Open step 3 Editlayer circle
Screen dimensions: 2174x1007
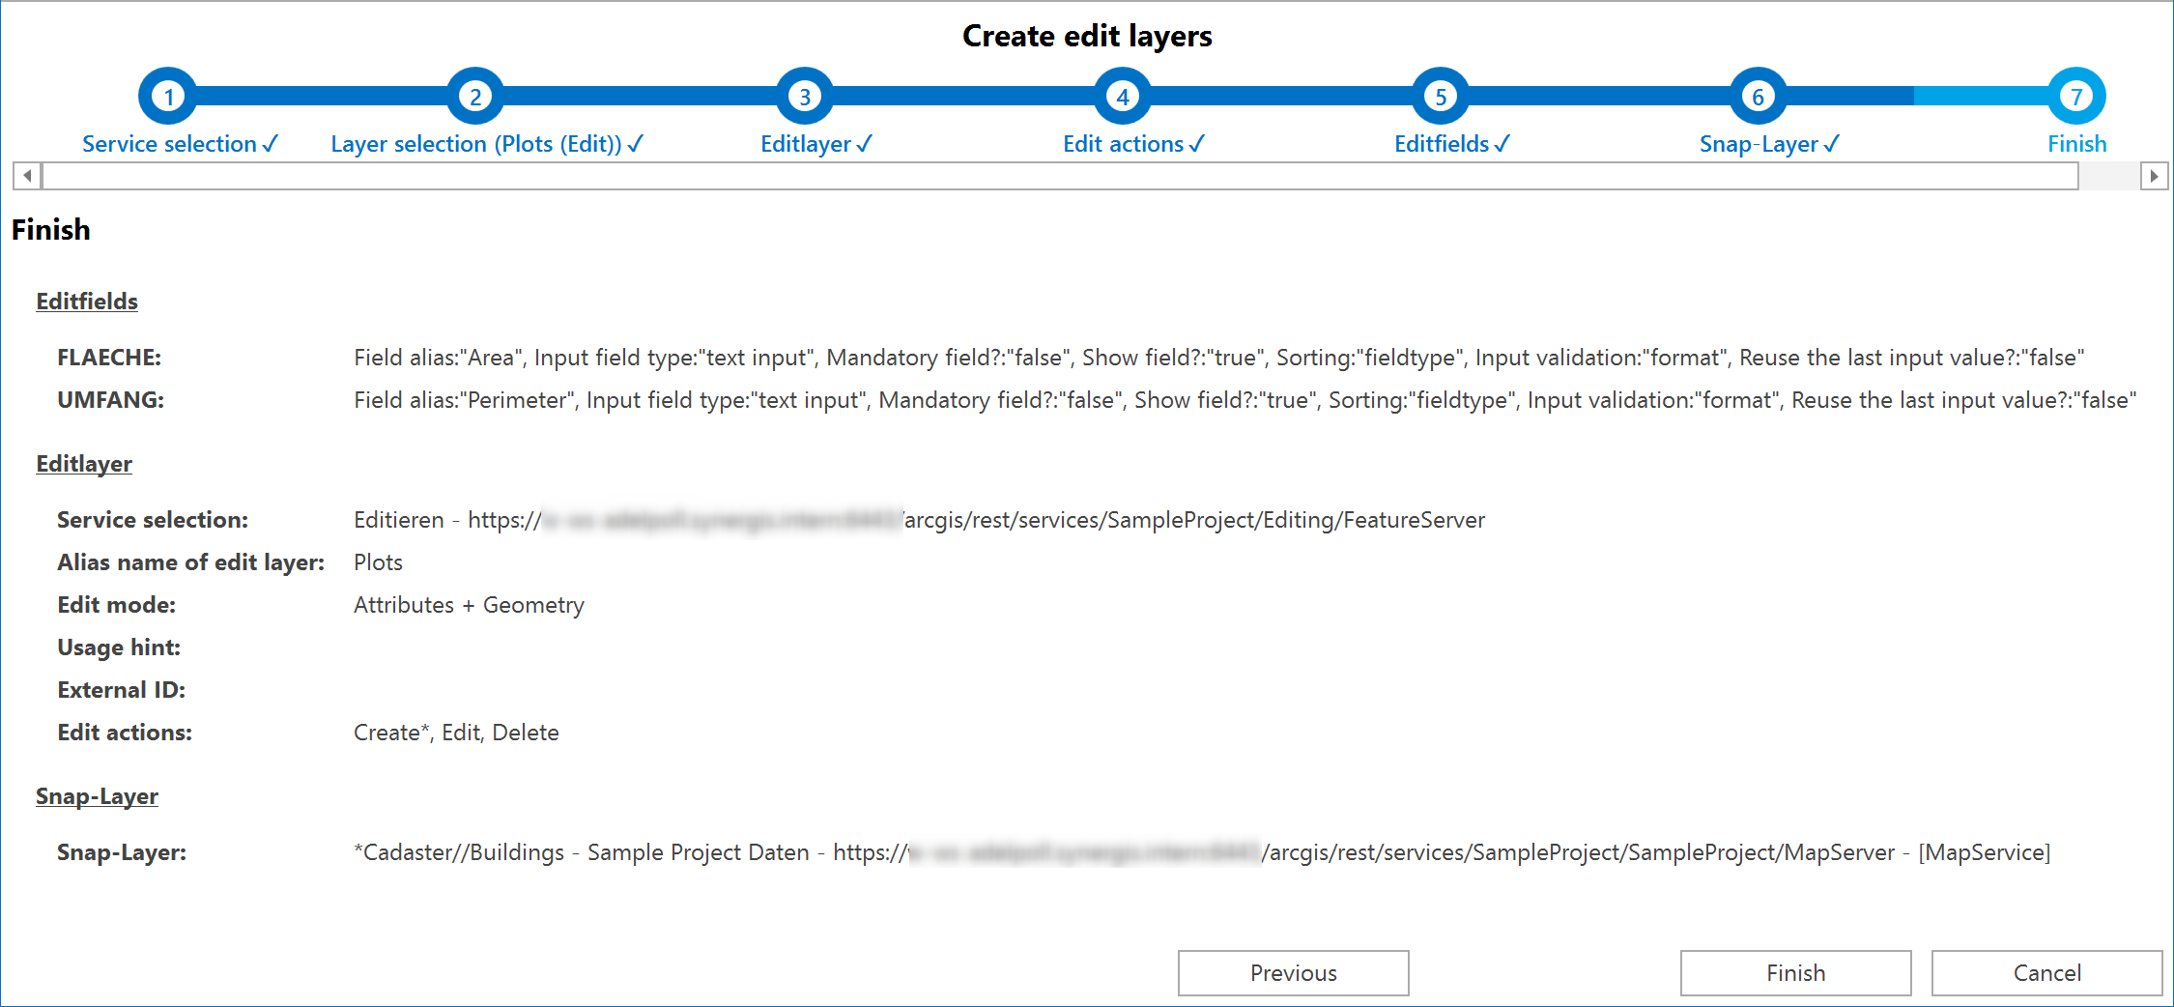coord(804,95)
